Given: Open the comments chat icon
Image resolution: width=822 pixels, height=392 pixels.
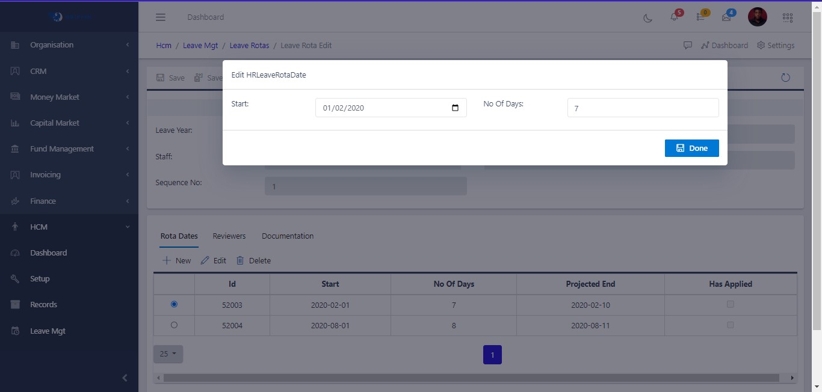Looking at the screenshot, I should click(x=688, y=45).
